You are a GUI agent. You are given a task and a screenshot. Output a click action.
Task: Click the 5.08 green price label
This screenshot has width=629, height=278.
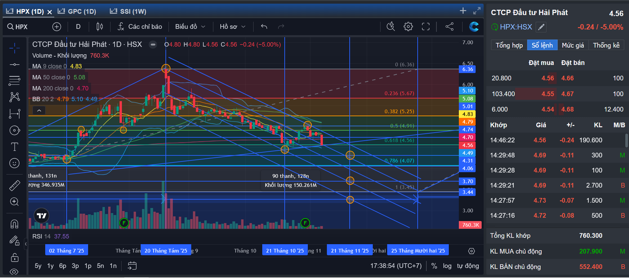pos(468,99)
